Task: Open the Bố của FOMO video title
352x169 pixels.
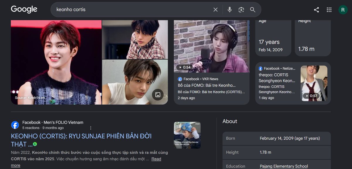Action: (207, 85)
